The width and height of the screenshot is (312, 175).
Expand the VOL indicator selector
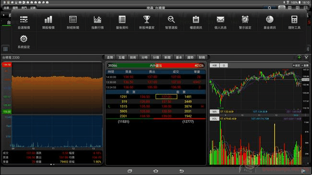215,119
